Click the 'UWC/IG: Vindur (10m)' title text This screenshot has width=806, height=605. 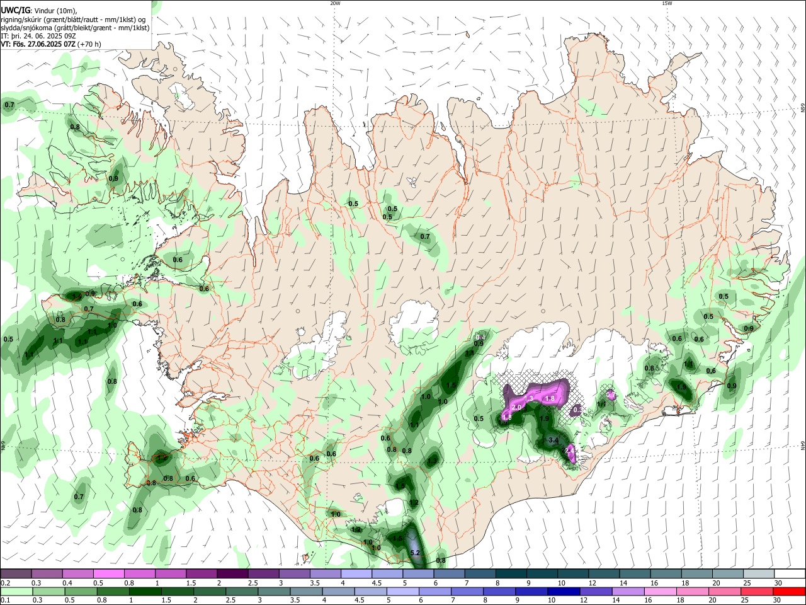tap(38, 11)
